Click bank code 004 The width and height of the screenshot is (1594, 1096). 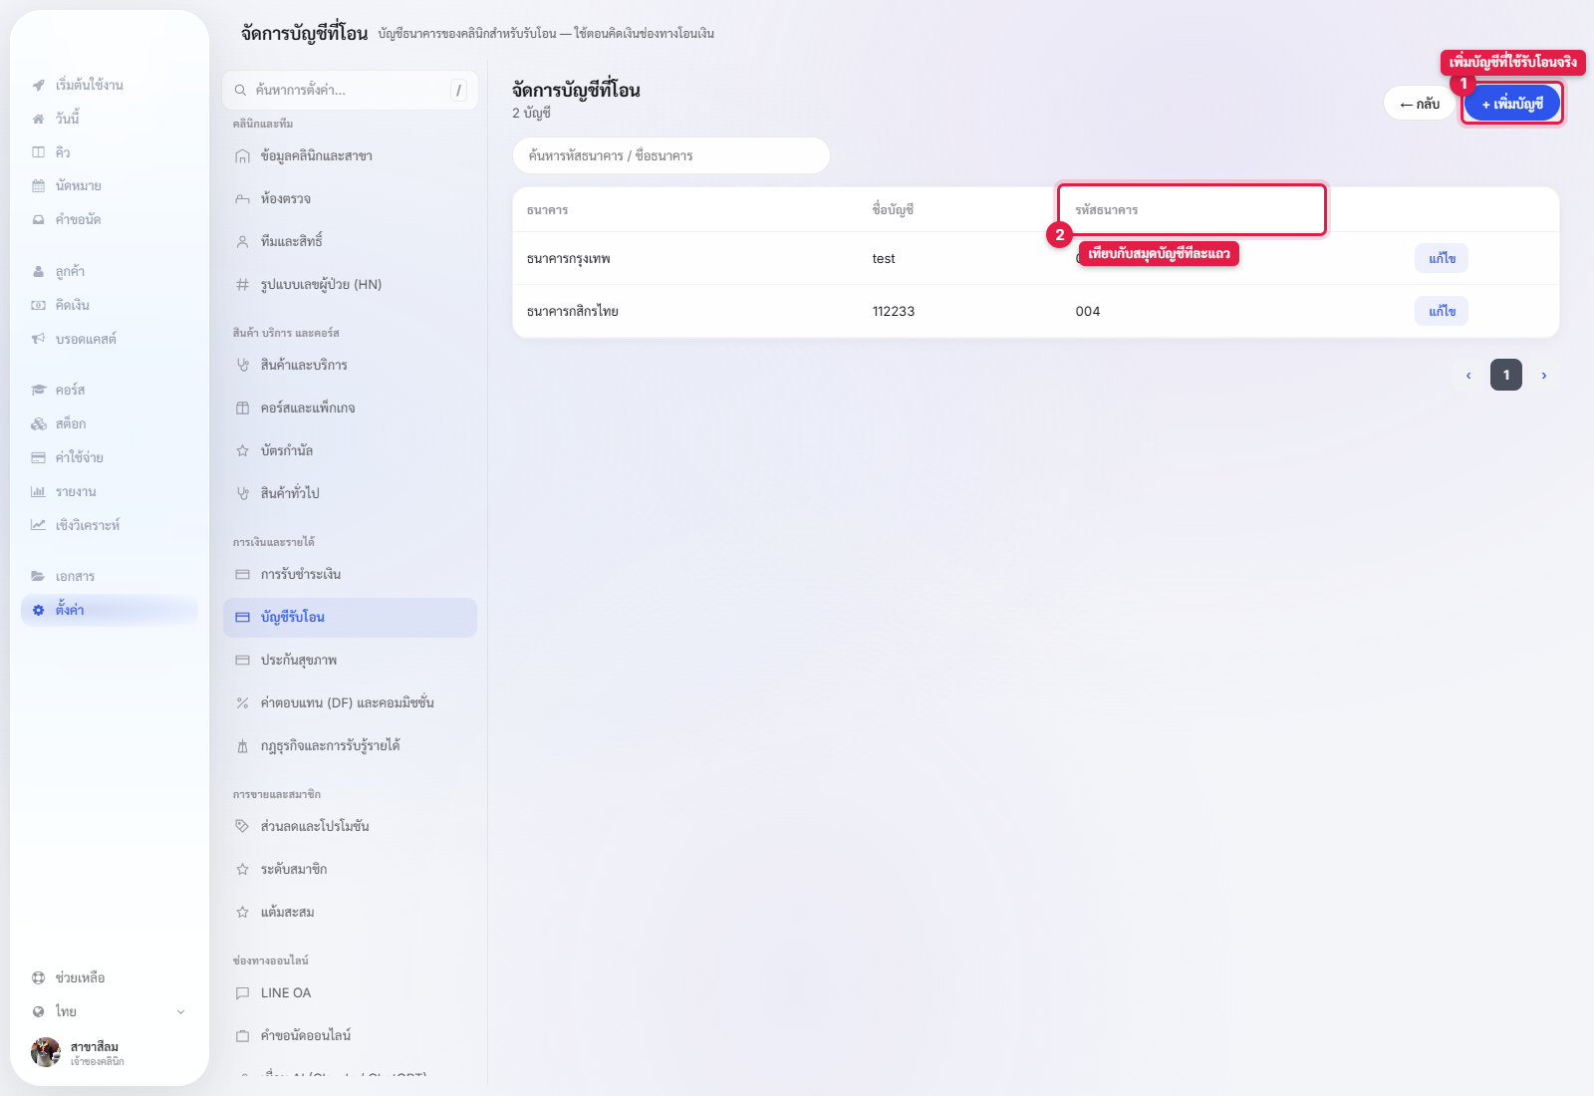pyautogui.click(x=1088, y=312)
